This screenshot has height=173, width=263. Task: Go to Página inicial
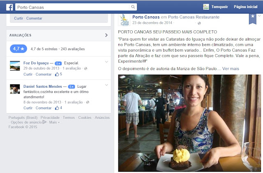[246, 7]
